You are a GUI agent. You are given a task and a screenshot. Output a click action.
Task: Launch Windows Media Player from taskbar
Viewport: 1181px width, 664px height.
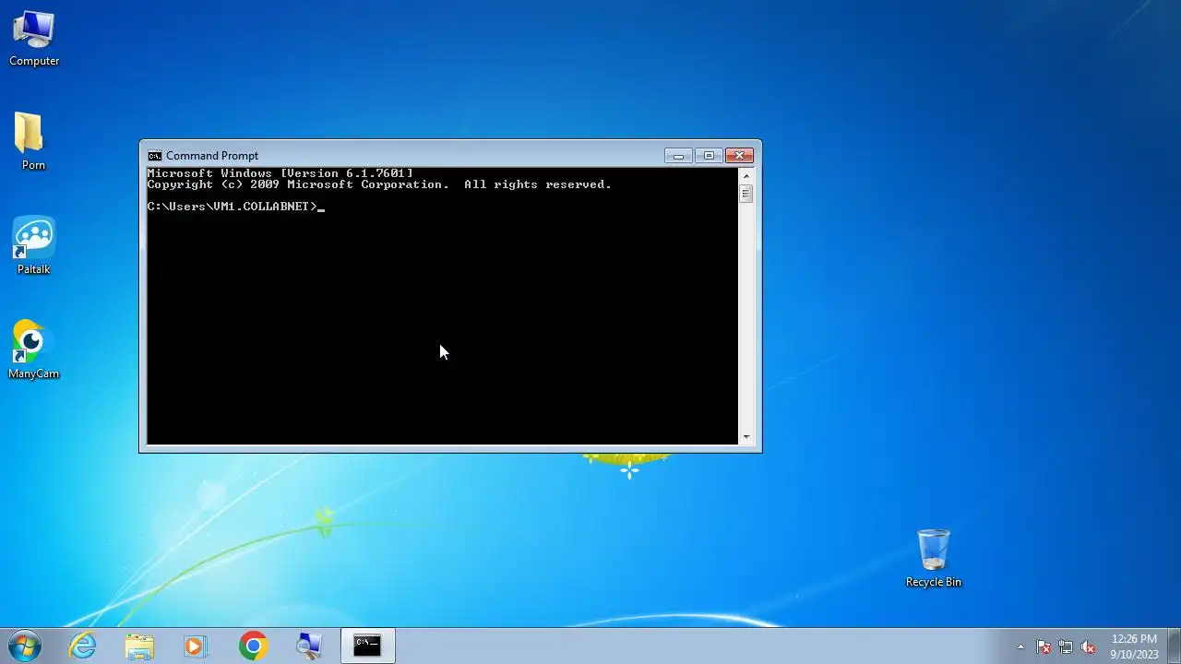(x=196, y=646)
